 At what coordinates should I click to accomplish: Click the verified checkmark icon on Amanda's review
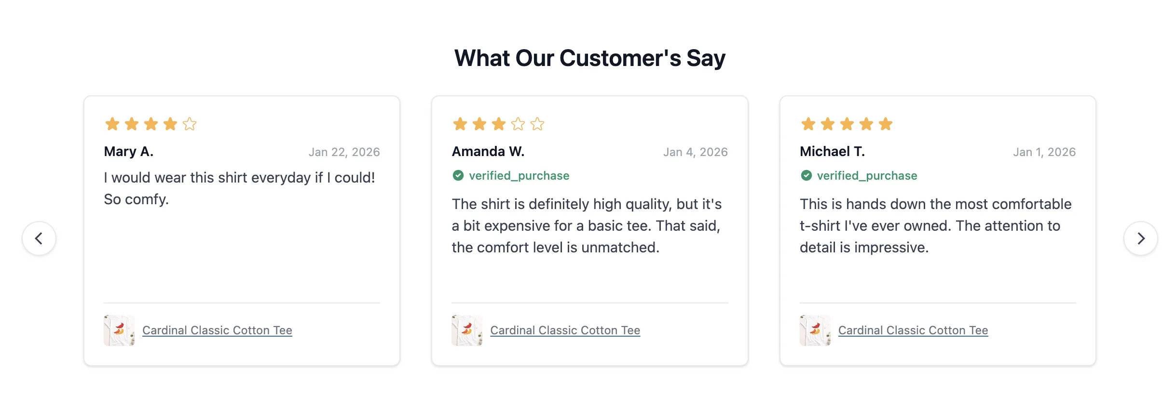(458, 175)
